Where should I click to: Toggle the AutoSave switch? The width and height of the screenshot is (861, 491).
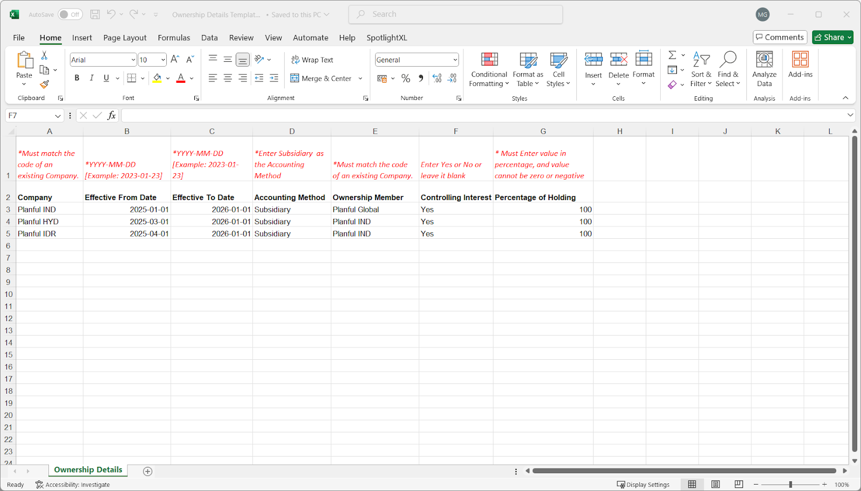[x=70, y=15]
